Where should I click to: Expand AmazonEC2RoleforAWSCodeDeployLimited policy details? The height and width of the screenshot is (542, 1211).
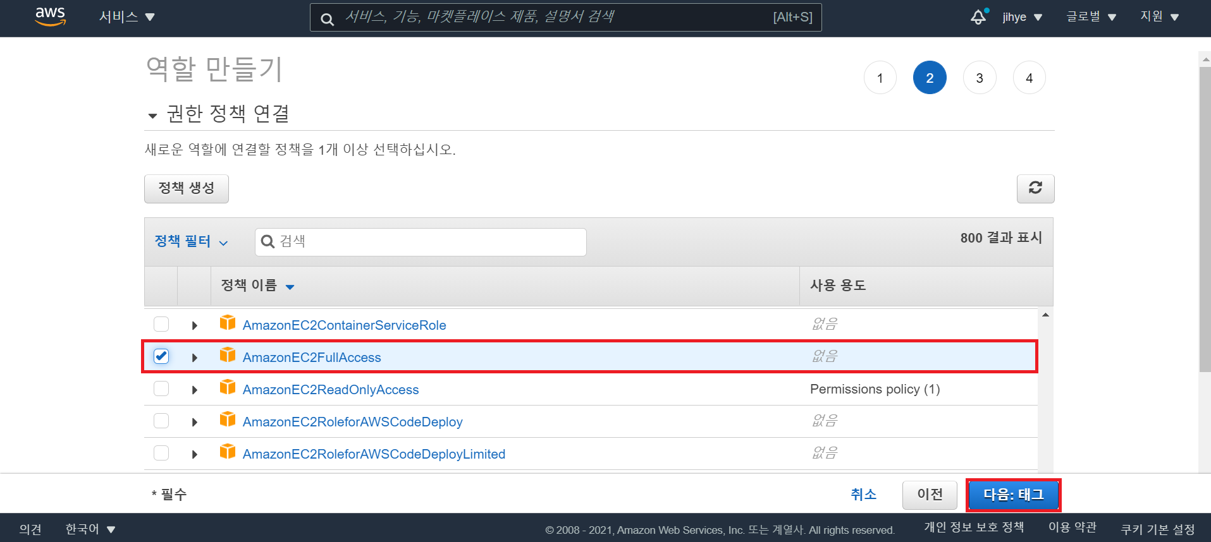tap(195, 454)
